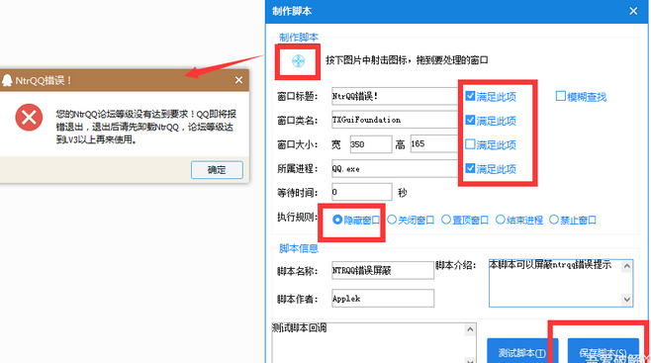Click up arrow of 脚本介绍 scrollbar
This screenshot has height=363, width=651.
[x=627, y=266]
